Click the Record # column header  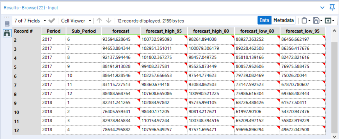click(x=27, y=31)
